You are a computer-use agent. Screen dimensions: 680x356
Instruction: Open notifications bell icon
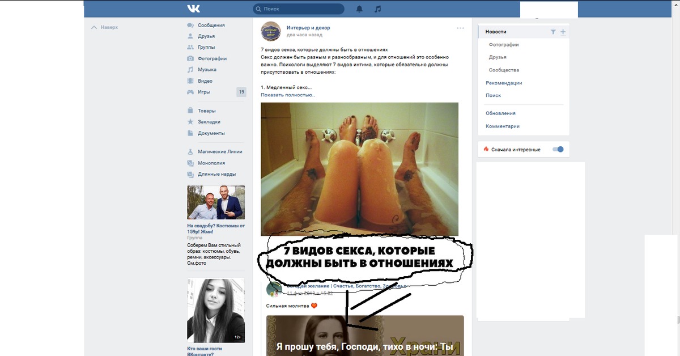pos(359,9)
